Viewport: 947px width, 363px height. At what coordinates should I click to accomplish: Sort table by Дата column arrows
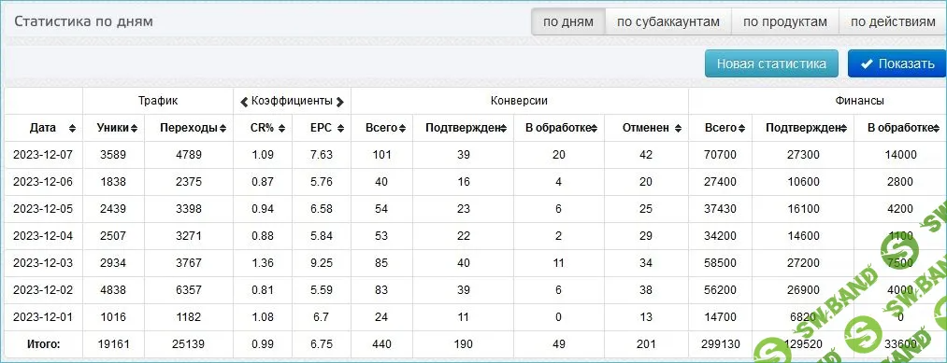click(x=73, y=129)
